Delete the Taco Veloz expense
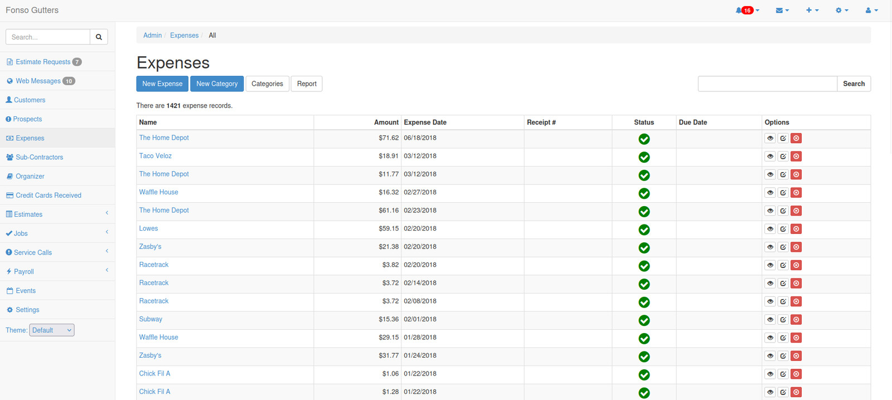 [796, 157]
